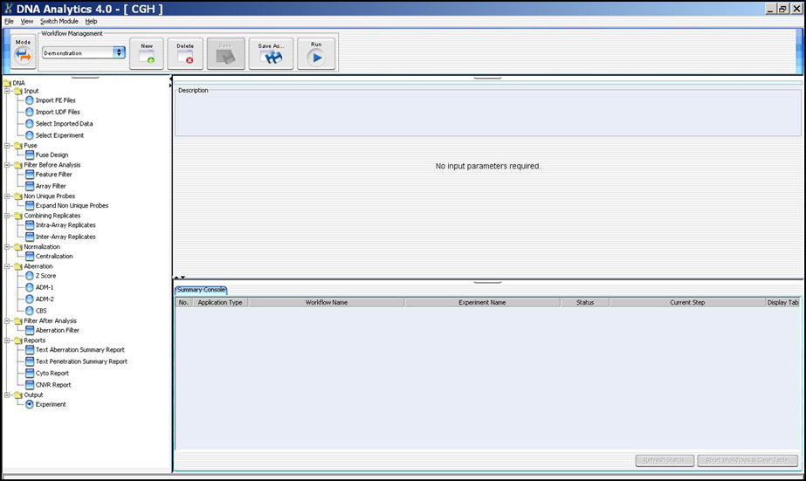This screenshot has width=806, height=481.
Task: Collapse the Input tree node
Action: (7, 91)
